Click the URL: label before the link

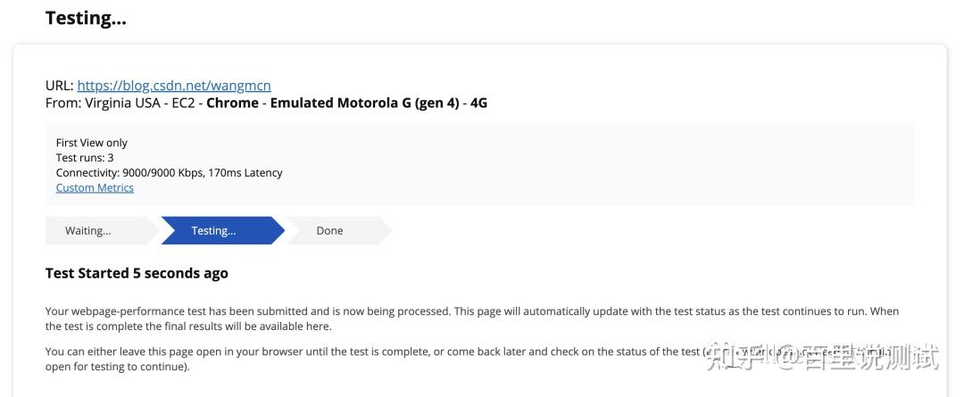(x=59, y=86)
